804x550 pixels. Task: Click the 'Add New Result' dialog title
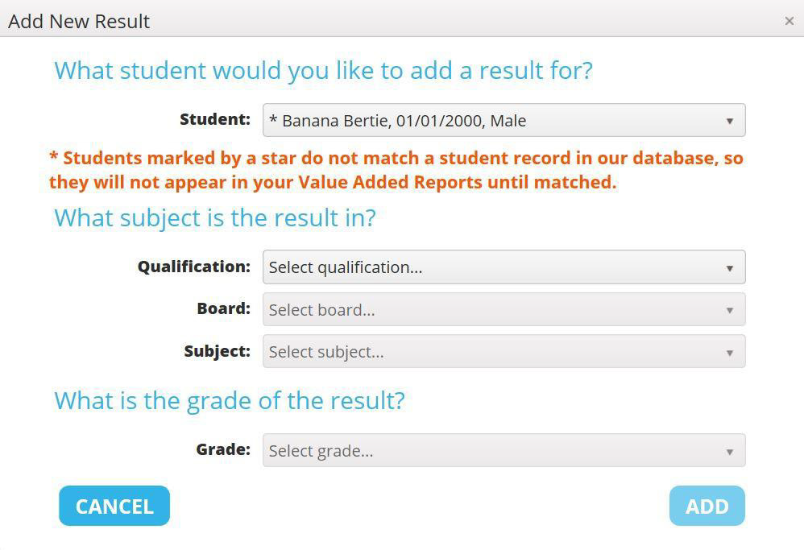tap(79, 21)
